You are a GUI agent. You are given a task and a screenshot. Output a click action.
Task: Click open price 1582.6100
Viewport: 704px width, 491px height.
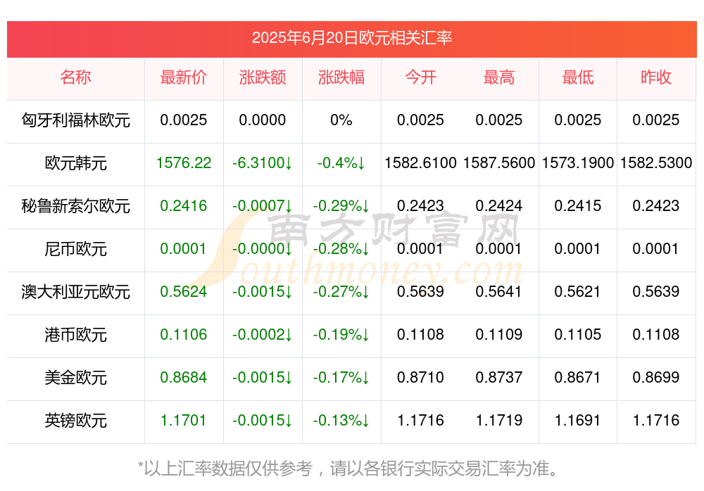point(420,163)
